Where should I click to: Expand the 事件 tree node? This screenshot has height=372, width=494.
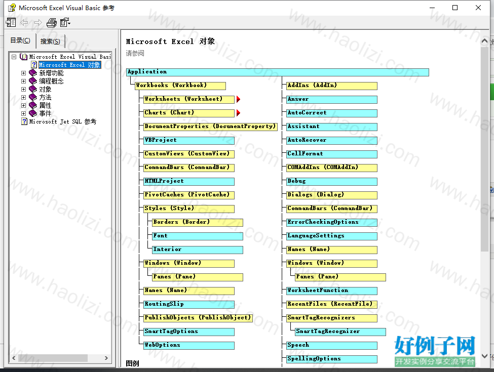(x=23, y=113)
